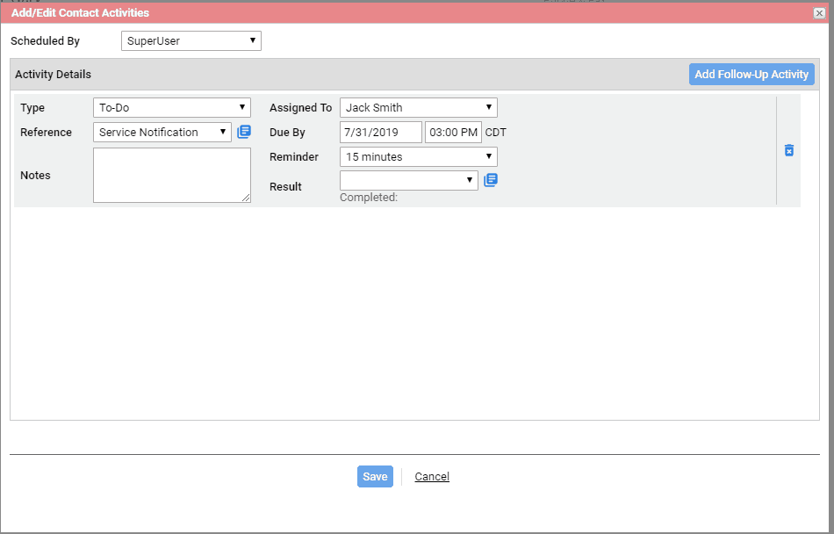Open the Result list manager icon
The width and height of the screenshot is (834, 534).
[x=491, y=180]
